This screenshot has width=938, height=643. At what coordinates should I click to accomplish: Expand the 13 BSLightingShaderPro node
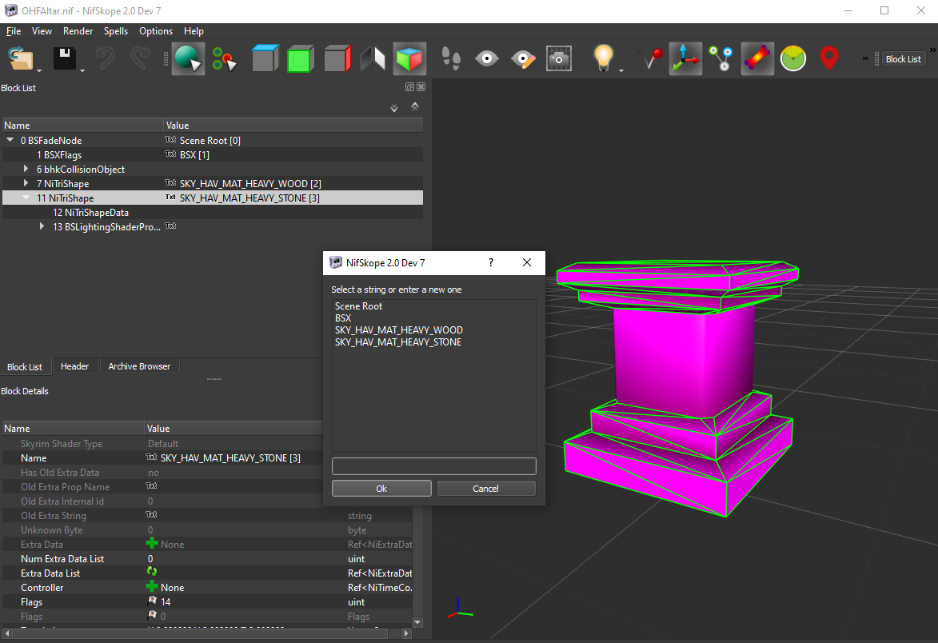coord(42,226)
